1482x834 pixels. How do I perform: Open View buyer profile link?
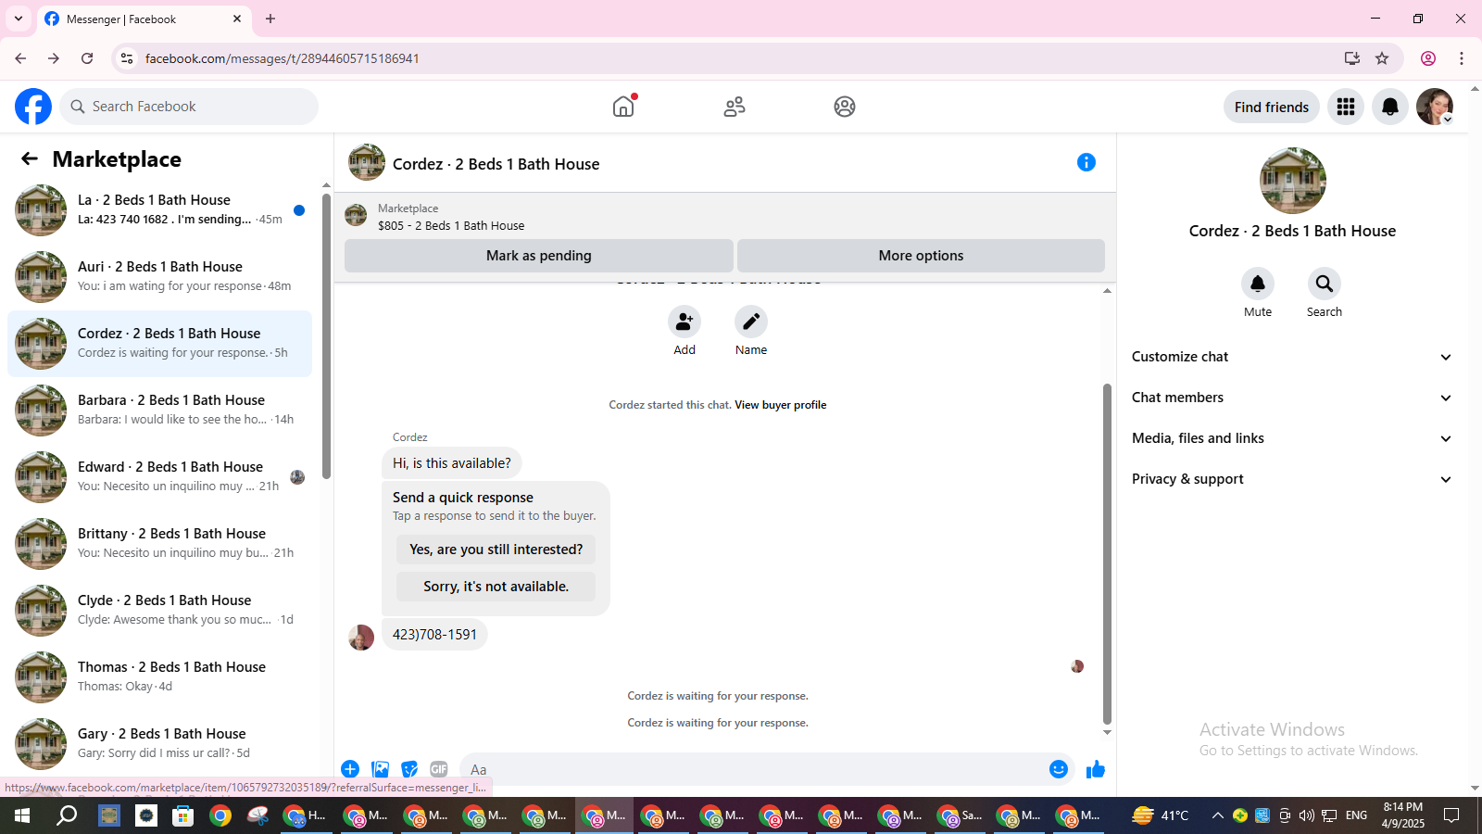coord(781,405)
